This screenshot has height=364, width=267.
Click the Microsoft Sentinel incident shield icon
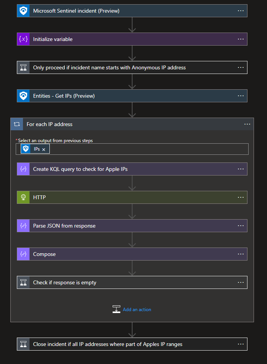23,11
